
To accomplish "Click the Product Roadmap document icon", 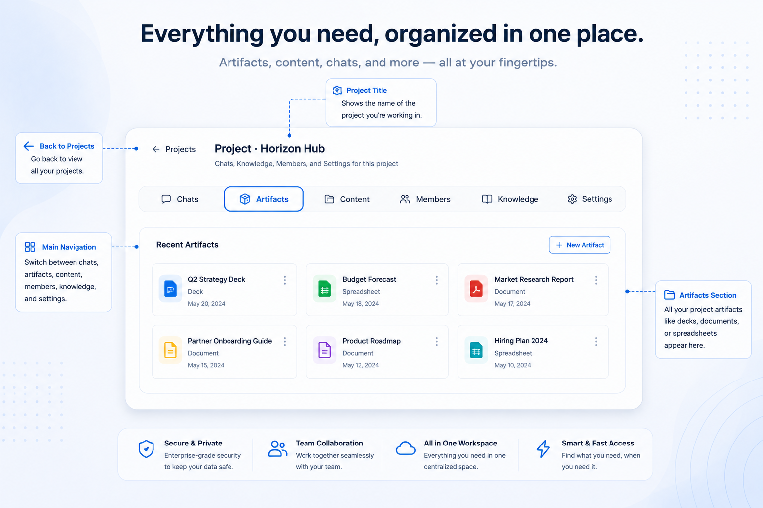I will pyautogui.click(x=325, y=350).
